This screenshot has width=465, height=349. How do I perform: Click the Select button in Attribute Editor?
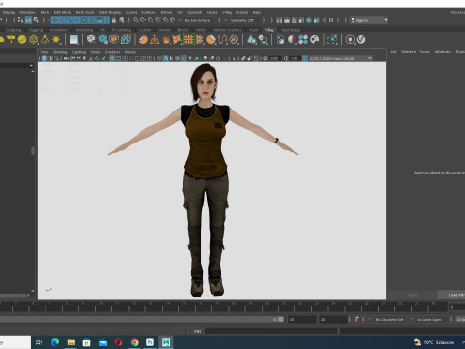413,295
